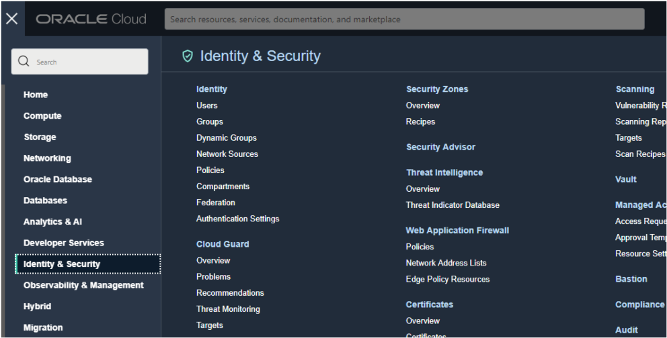Open Scan Recipes link

[x=640, y=154]
